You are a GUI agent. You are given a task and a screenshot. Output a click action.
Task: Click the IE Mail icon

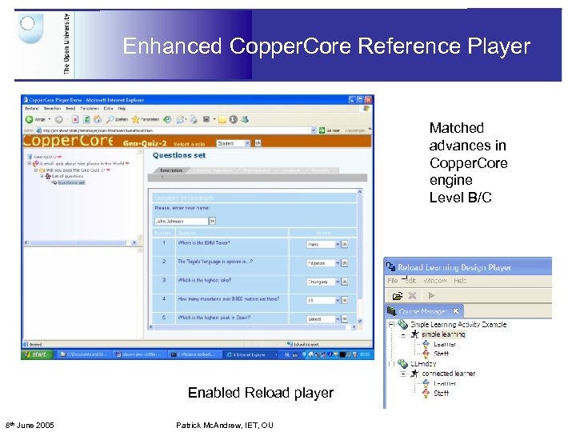click(x=181, y=119)
